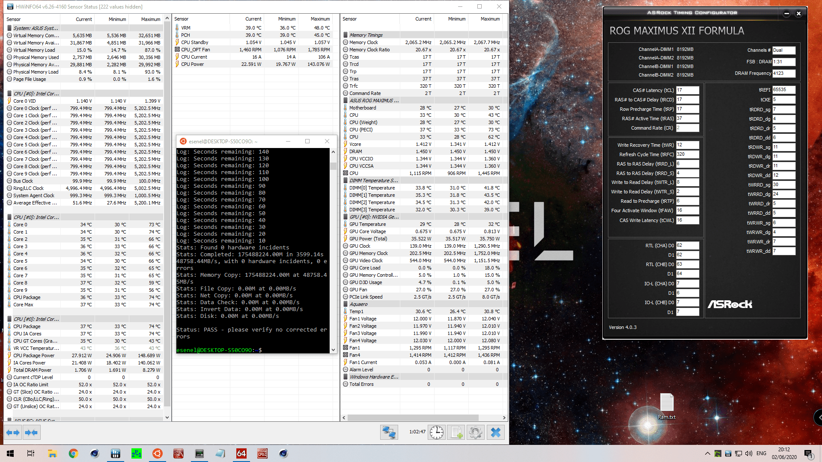The width and height of the screenshot is (822, 462).
Task: Click the CAS Write Latency (tCWL) field
Action: (687, 220)
